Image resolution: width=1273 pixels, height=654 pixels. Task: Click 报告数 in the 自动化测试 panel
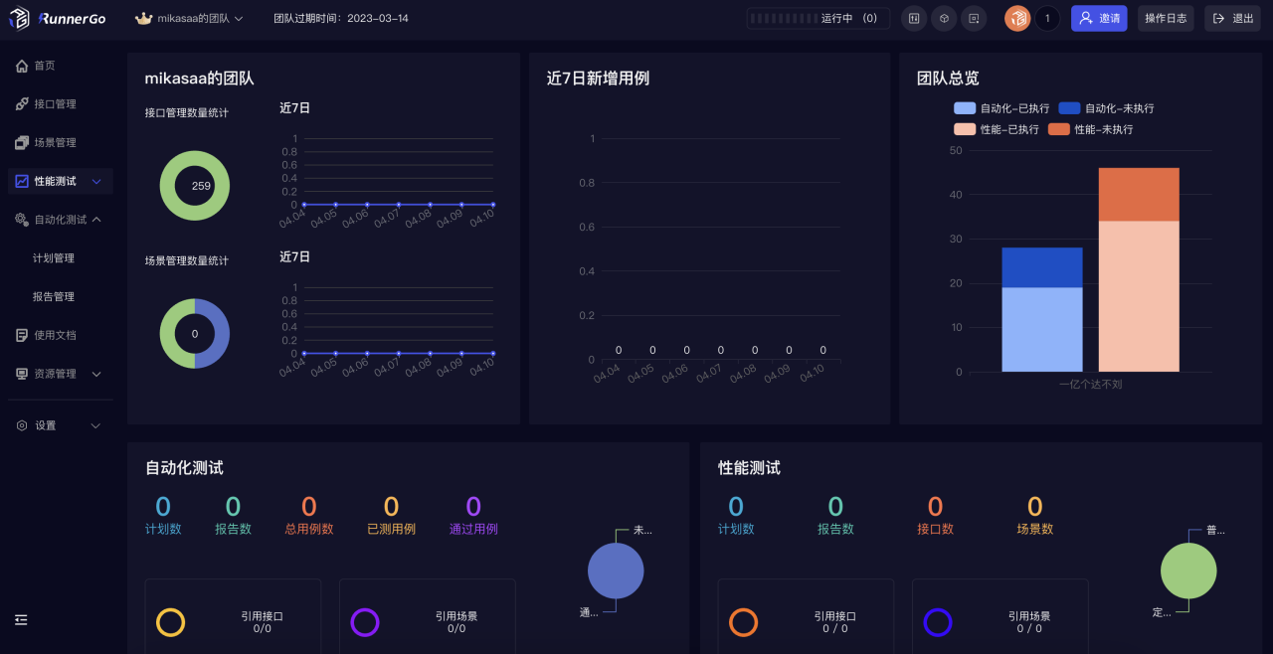point(233,530)
